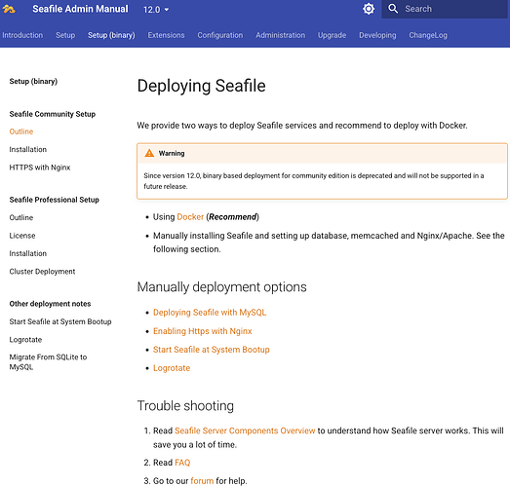Select License under Professional Setup
The height and width of the screenshot is (487, 510).
coord(22,236)
